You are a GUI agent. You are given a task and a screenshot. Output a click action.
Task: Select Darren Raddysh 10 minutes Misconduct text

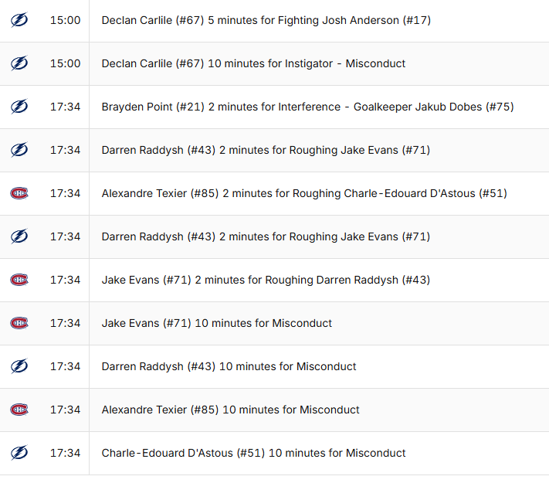tap(229, 366)
